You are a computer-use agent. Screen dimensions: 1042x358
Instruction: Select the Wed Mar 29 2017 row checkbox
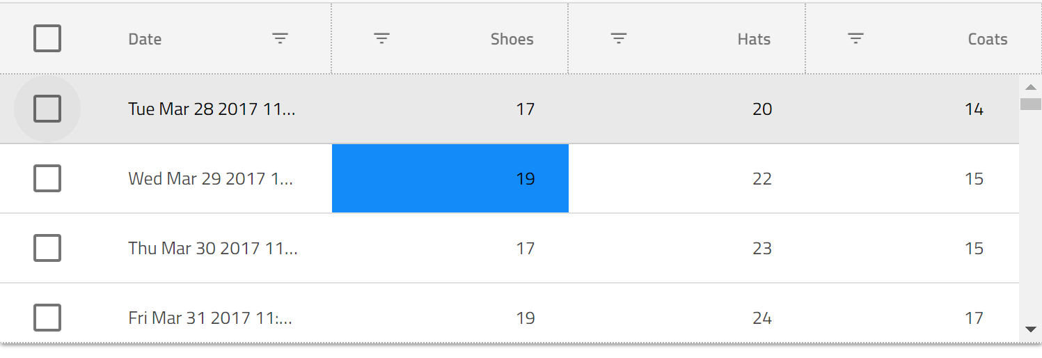point(47,178)
